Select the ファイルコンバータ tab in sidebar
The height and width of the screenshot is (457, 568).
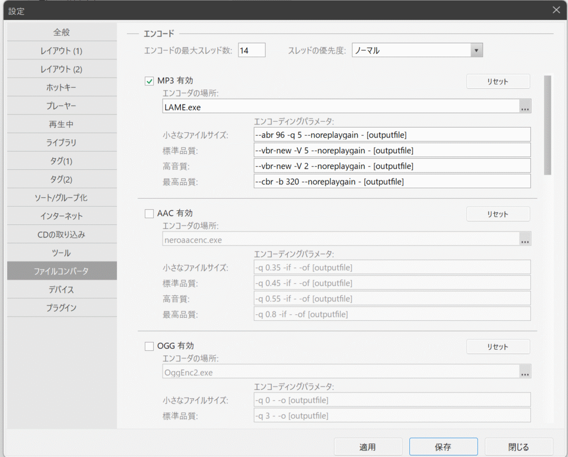[62, 271]
